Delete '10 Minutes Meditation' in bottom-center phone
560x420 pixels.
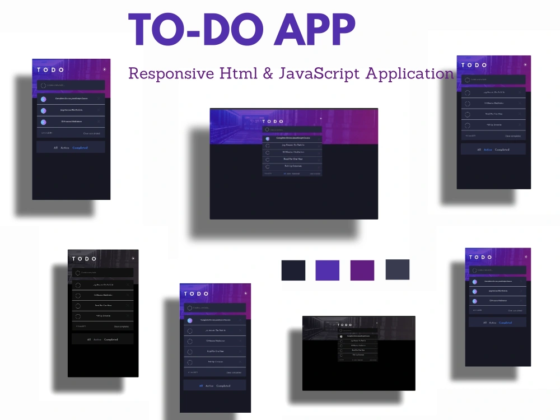[x=240, y=341]
